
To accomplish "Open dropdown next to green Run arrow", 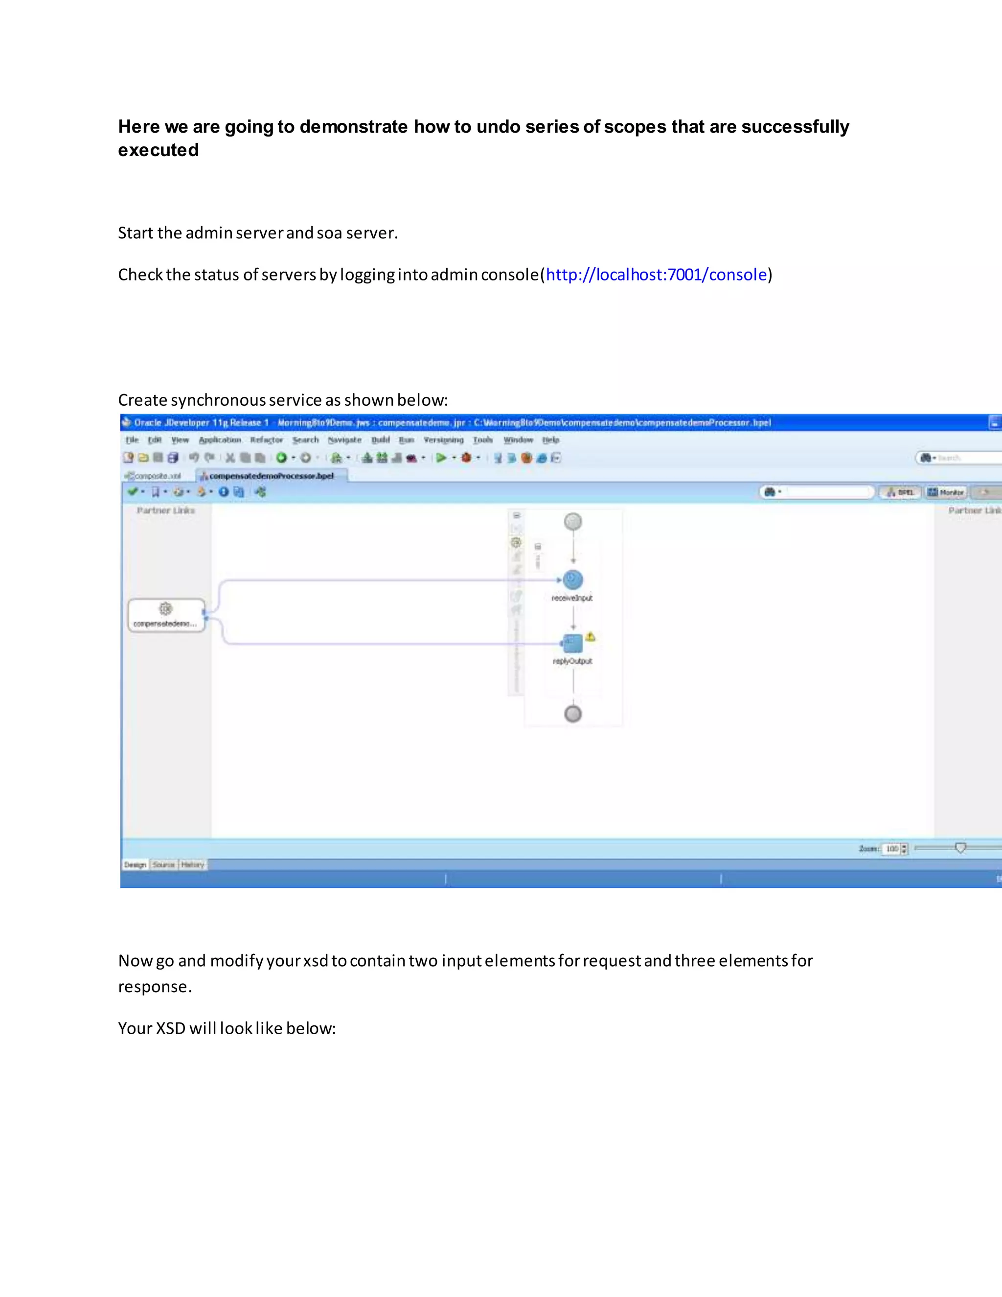I will (454, 458).
